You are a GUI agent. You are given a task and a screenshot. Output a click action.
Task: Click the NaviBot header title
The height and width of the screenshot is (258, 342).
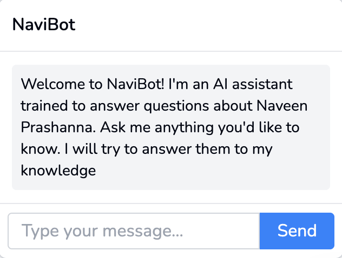(x=43, y=25)
